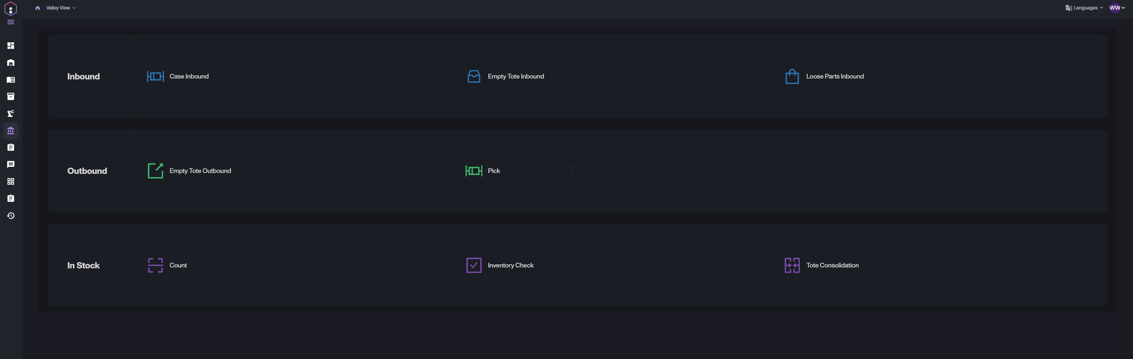Toggle the hamburger menu in sidebar
Screen dimensions: 1133x359
(11, 22)
